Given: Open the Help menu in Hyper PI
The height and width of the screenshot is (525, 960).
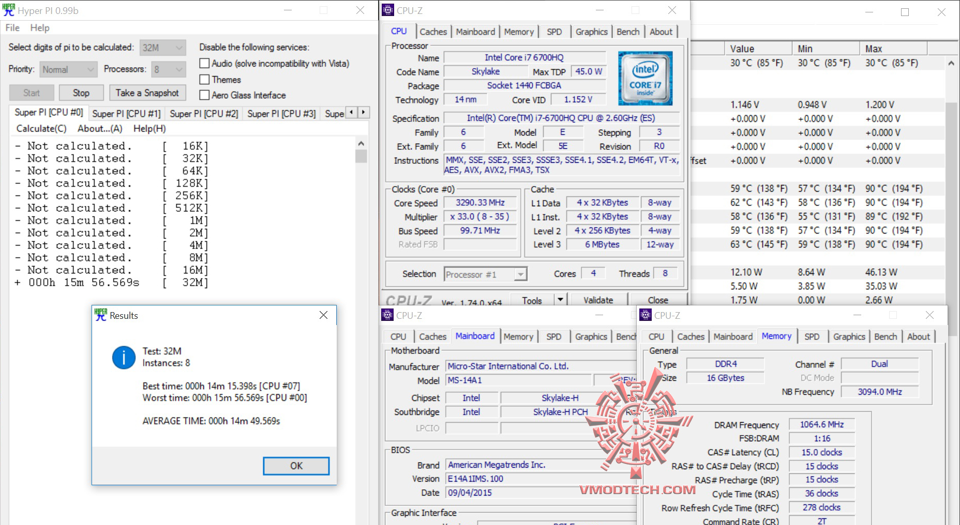Looking at the screenshot, I should (40, 28).
